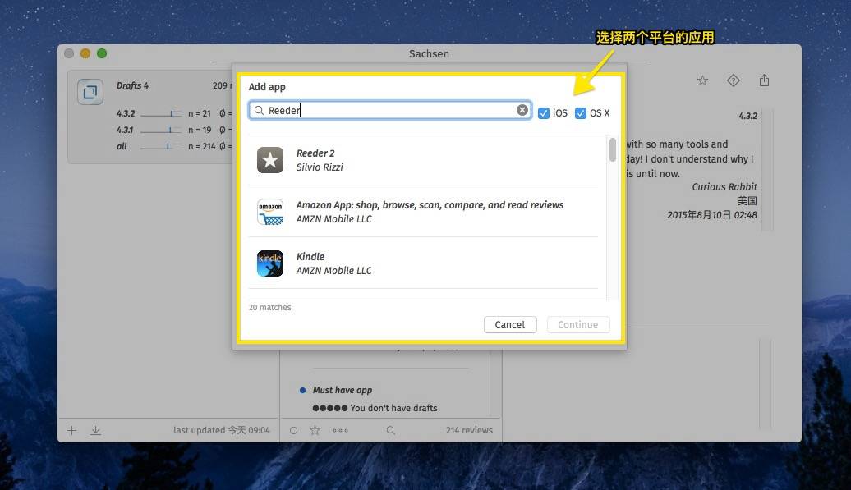Click the 4.3.2 version label in the review detail pane

(x=747, y=116)
